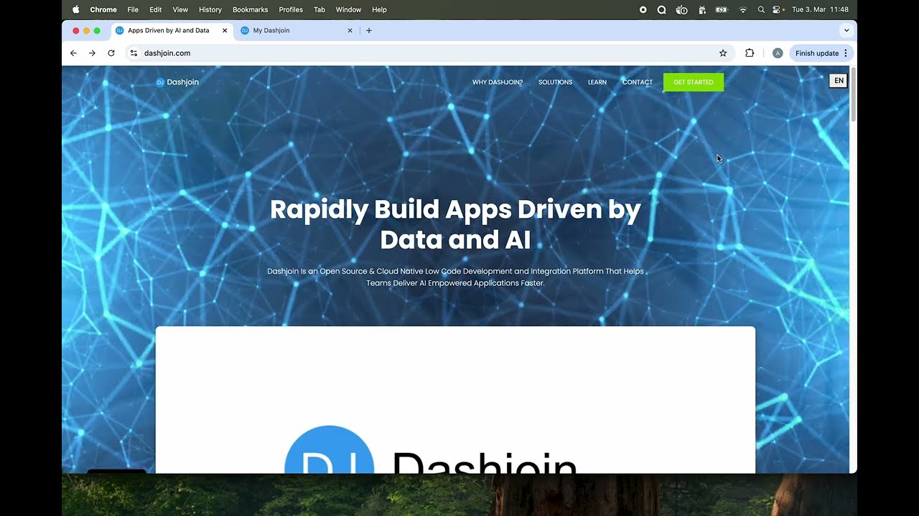
Task: Open the Window menu
Action: pyautogui.click(x=348, y=10)
